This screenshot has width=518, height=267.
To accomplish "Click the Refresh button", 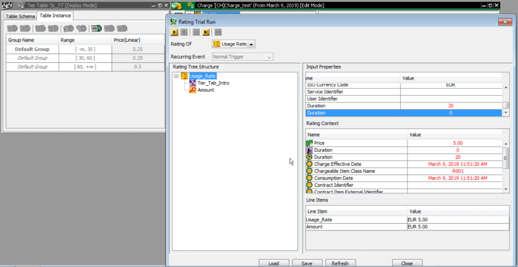I will pos(340,263).
